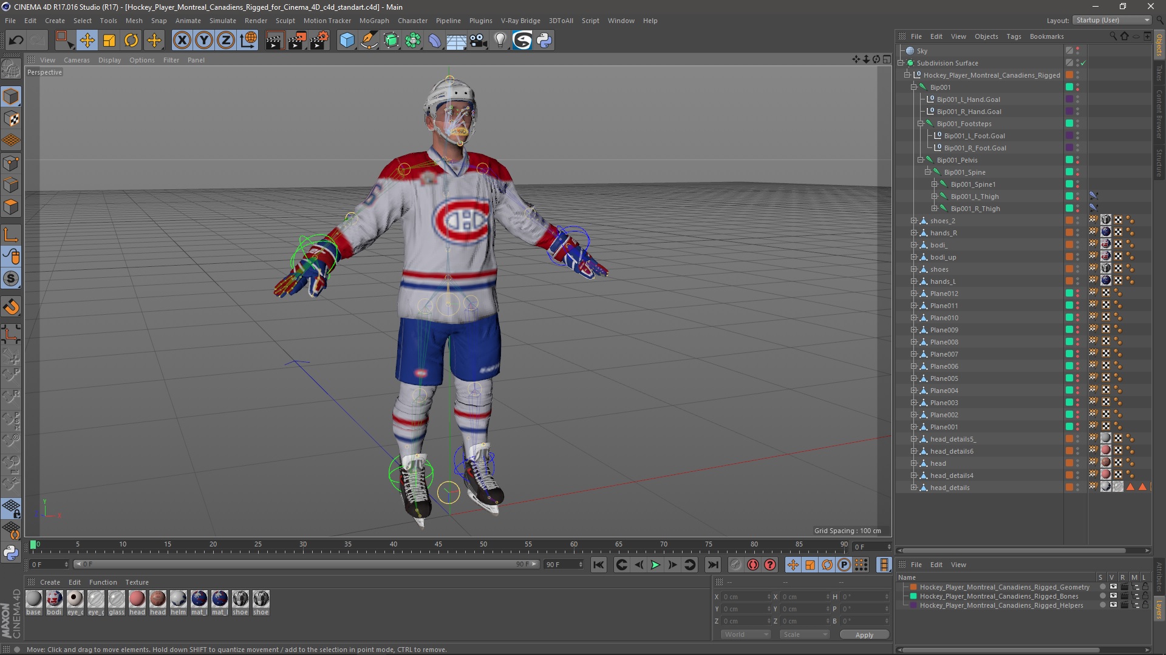Open the vertical Content Browser tab
1166x655 pixels.
click(1159, 113)
